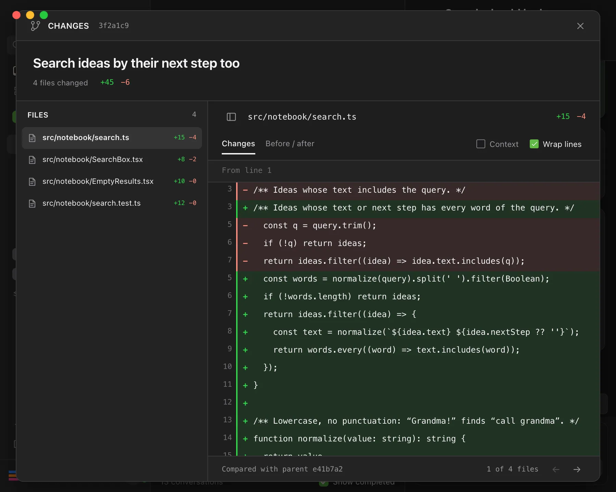The height and width of the screenshot is (492, 616).
Task: Open src/notebook/EmptyResults.tsx in the file list
Action: point(112,181)
